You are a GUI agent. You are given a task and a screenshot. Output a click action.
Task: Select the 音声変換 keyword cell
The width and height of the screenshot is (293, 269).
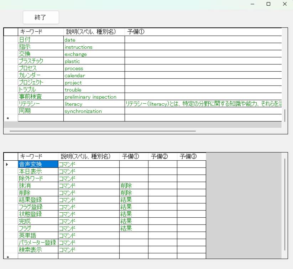pyautogui.click(x=38, y=164)
